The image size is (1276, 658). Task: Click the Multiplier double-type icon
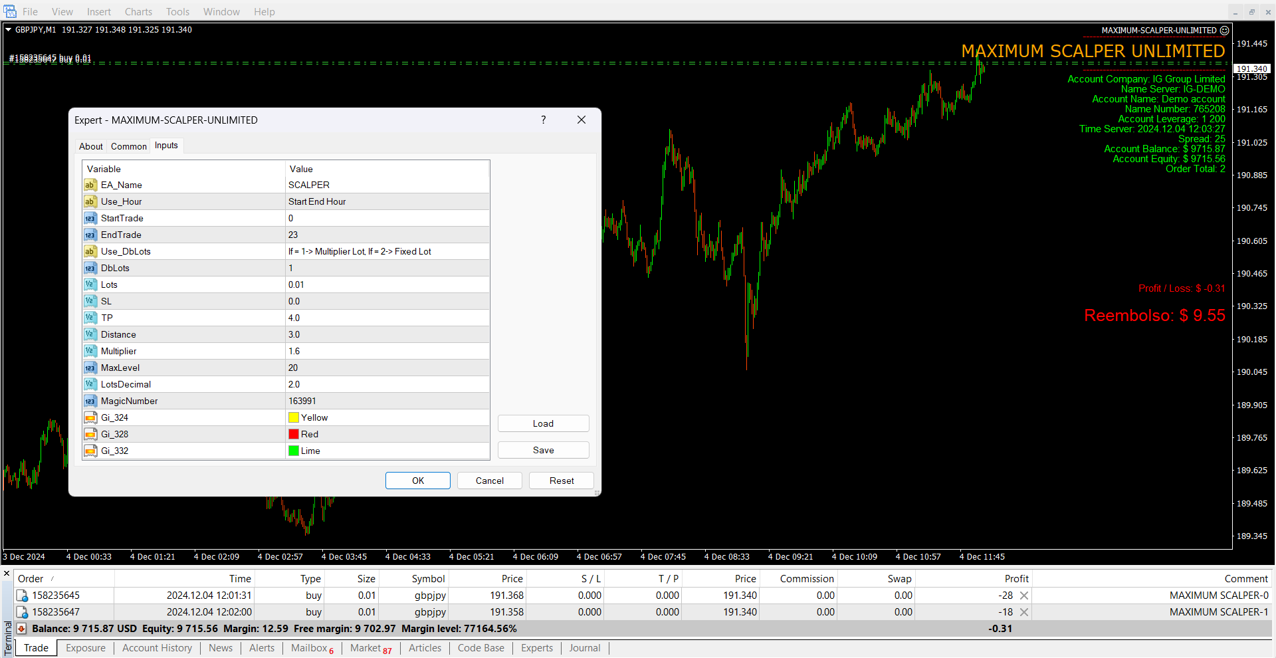[90, 351]
